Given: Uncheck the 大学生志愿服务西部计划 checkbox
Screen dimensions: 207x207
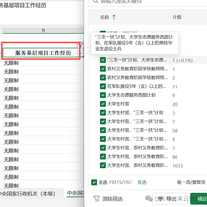Looking at the screenshot, I should [x=103, y=95].
